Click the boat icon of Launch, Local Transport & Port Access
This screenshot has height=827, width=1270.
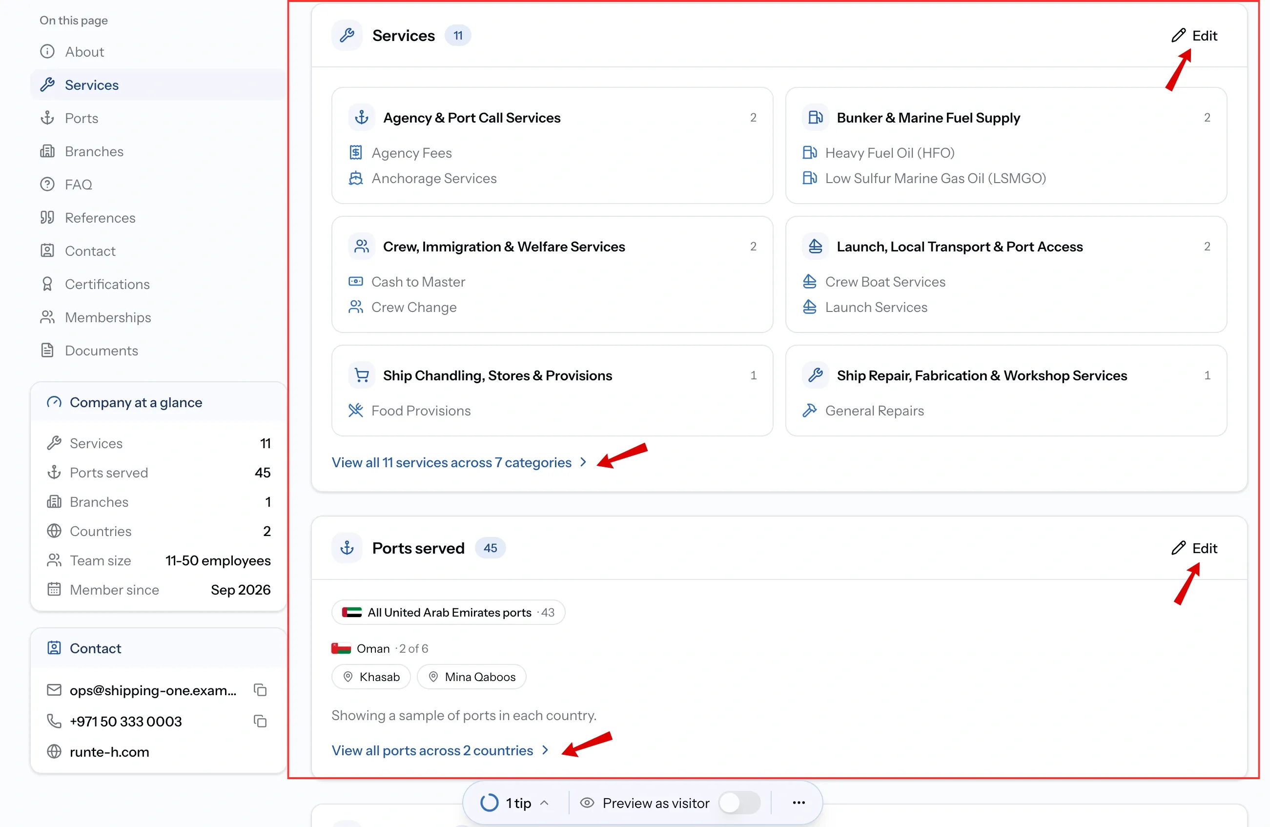(x=816, y=247)
